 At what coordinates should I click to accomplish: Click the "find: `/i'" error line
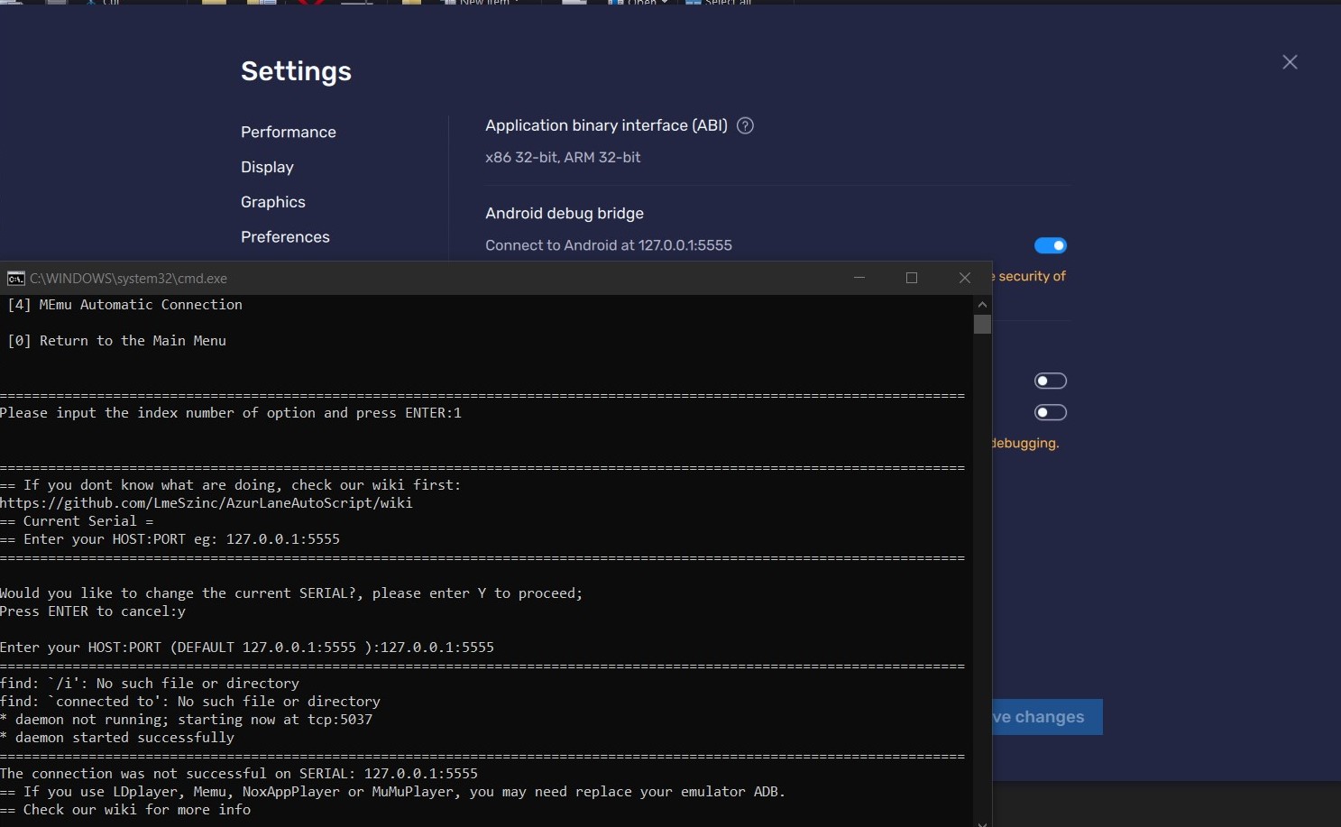[150, 684]
